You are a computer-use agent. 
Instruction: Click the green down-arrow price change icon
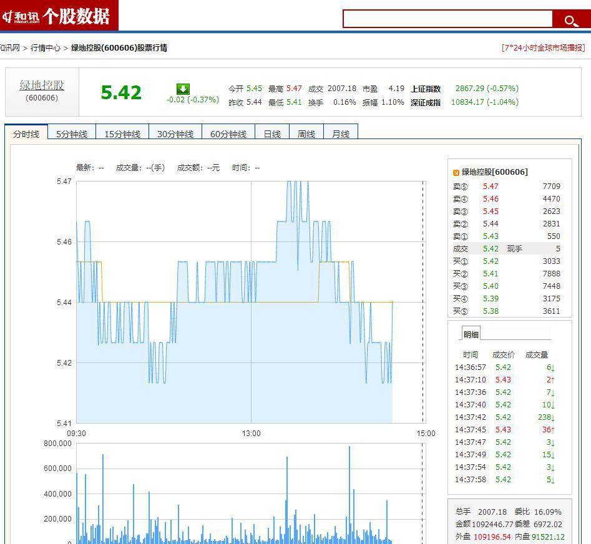pos(183,89)
